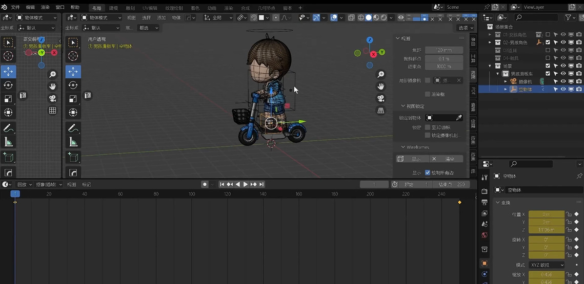Open the 文件 menu
Image resolution: width=584 pixels, height=284 pixels.
(15, 8)
